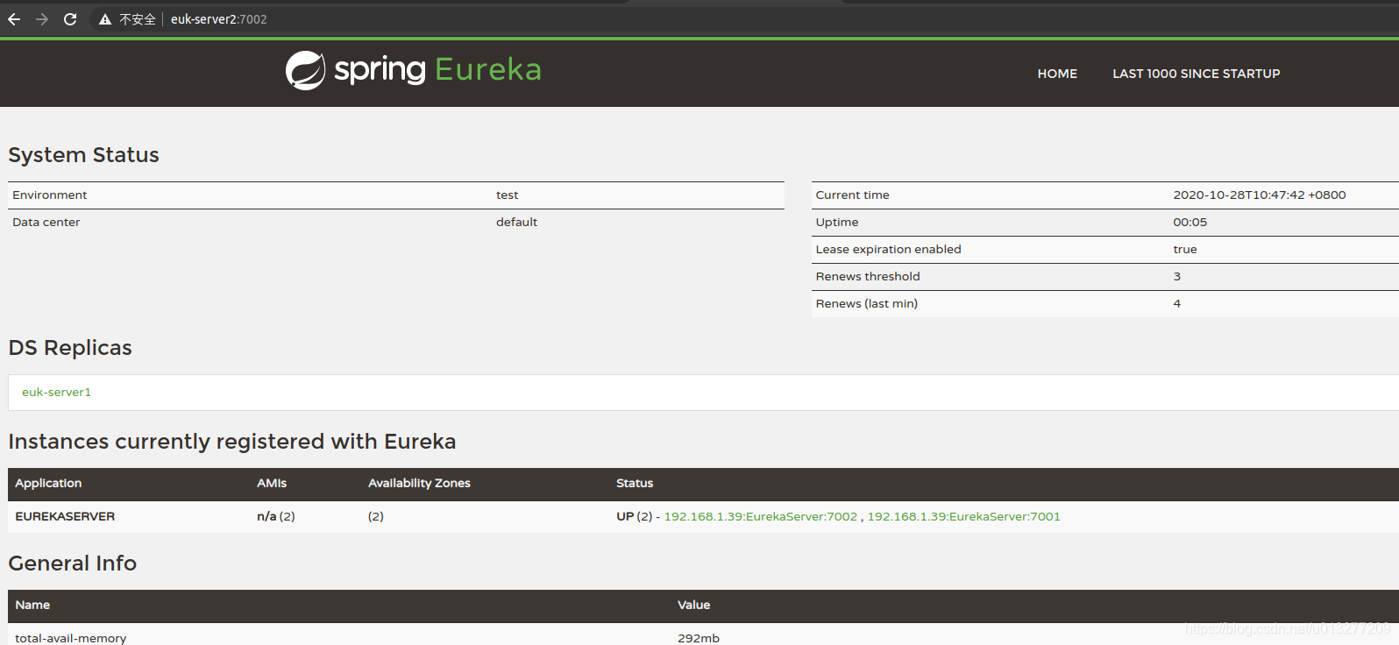
Task: Open the 192.168.1.39:EurekaServer:7001 instance link
Action: pos(963,517)
